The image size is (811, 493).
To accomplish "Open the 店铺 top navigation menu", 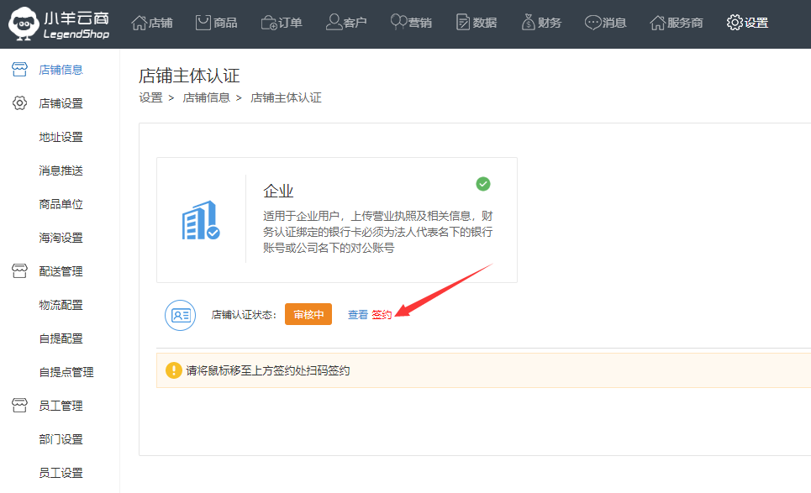I will 152,23.
